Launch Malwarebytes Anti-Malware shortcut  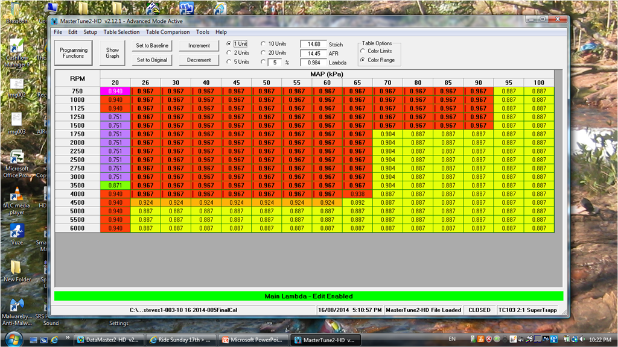click(16, 311)
